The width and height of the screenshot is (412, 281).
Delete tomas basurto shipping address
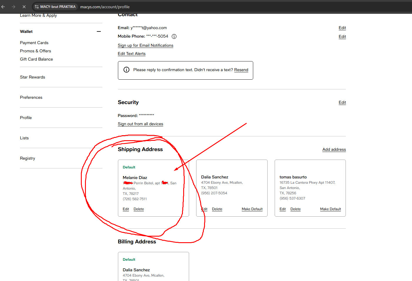tap(295, 209)
